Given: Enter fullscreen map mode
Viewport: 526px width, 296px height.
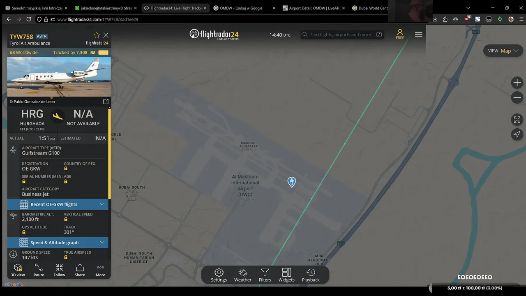Looking at the screenshot, I should pos(517,120).
